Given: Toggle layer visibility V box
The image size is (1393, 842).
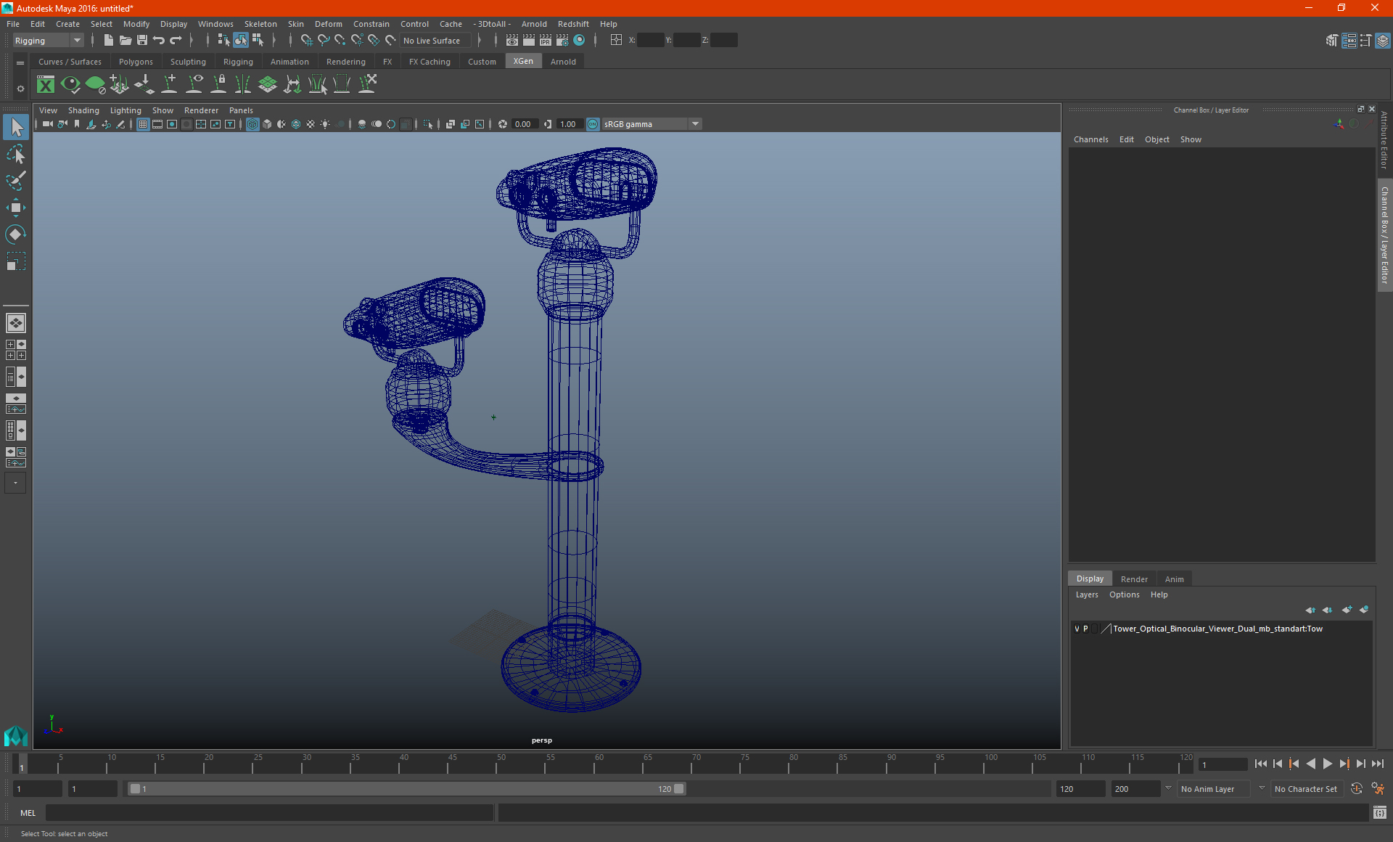Looking at the screenshot, I should tap(1077, 629).
